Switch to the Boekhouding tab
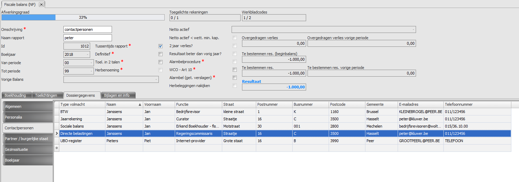Viewport: 519px width, 182px height. (x=17, y=95)
